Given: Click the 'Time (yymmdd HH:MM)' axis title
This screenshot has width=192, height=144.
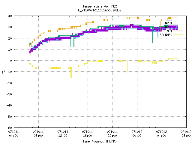Looking at the screenshot, I should point(100,141).
